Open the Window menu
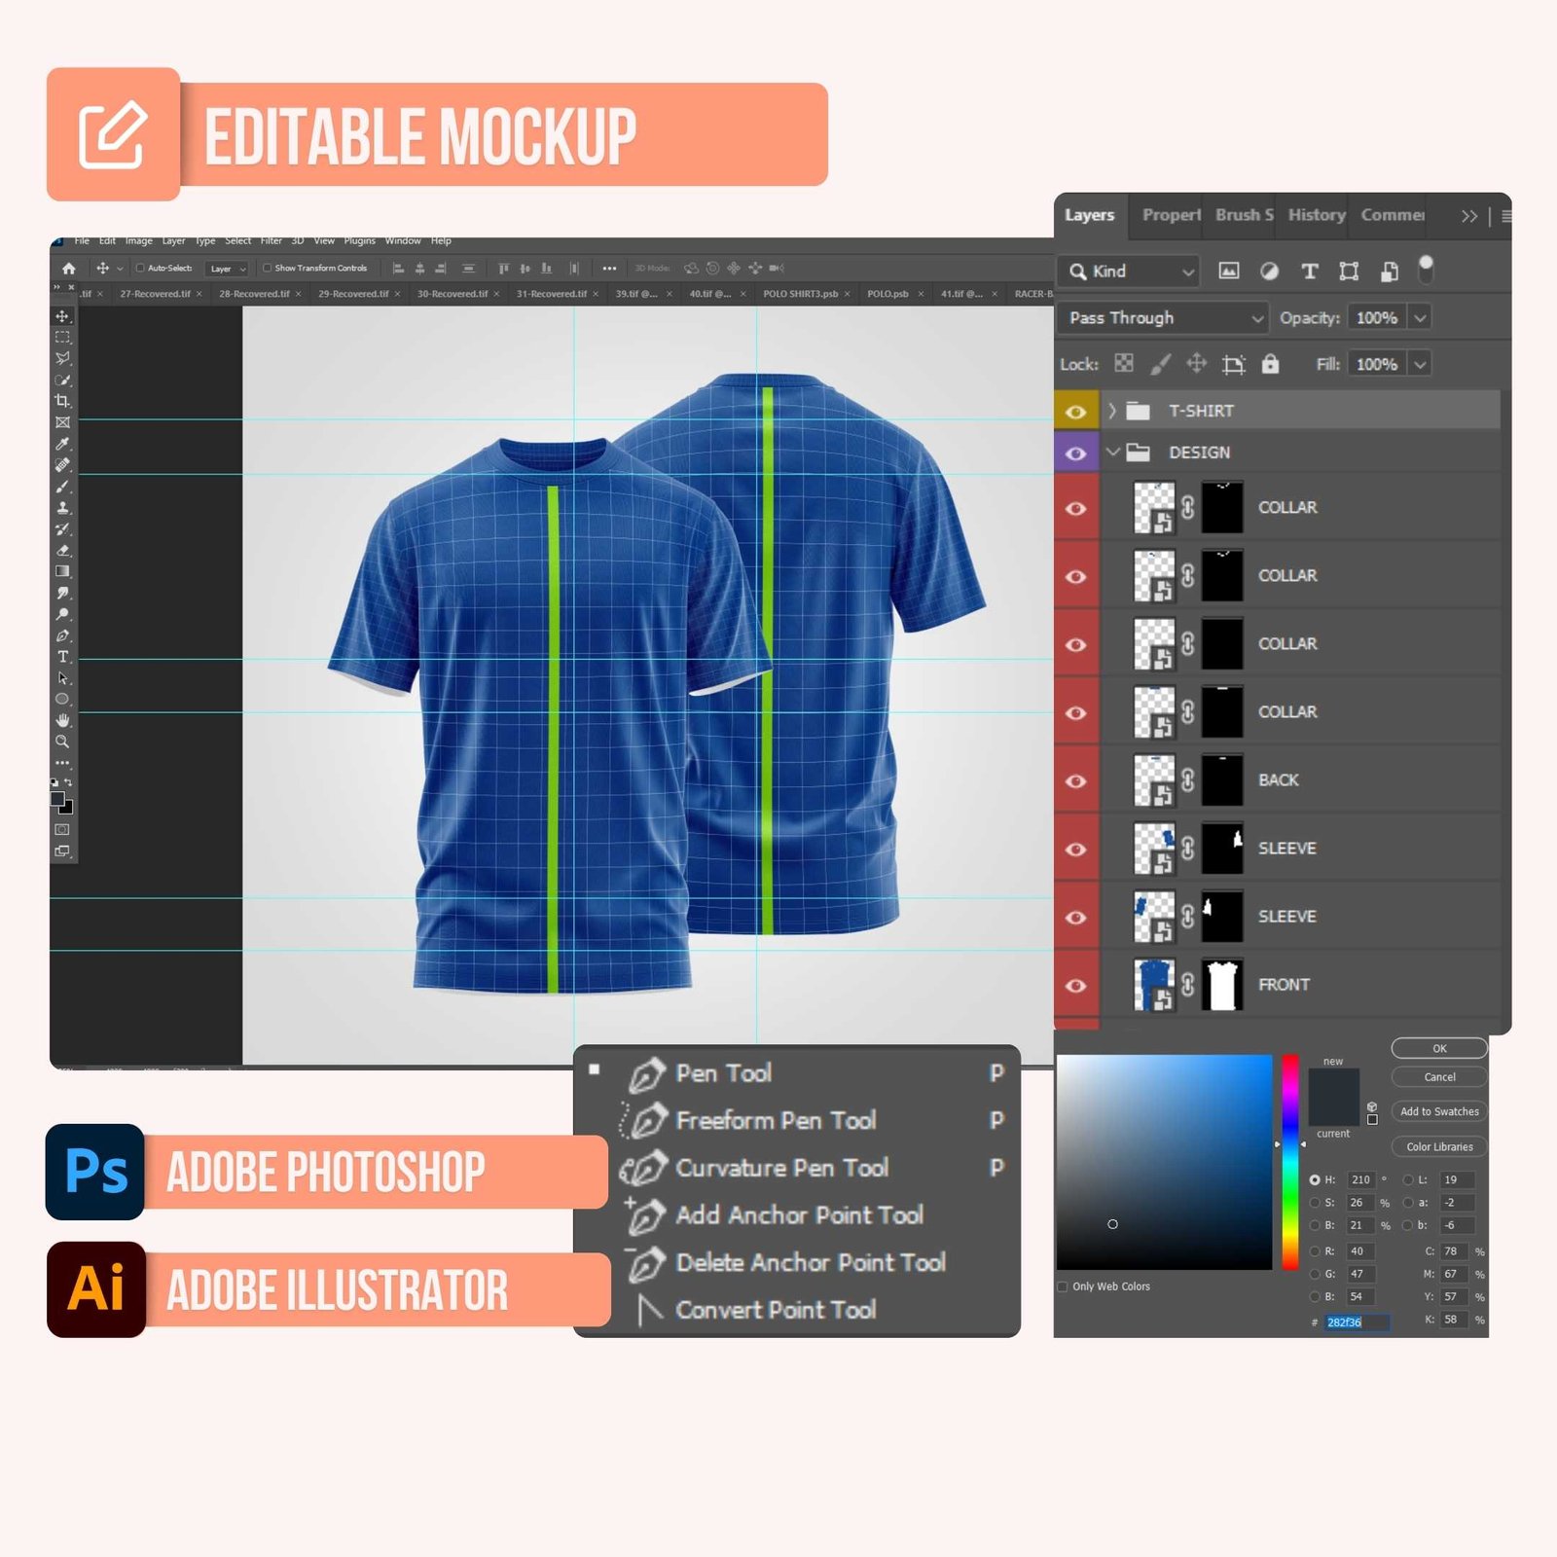The width and height of the screenshot is (1557, 1557). point(403,240)
